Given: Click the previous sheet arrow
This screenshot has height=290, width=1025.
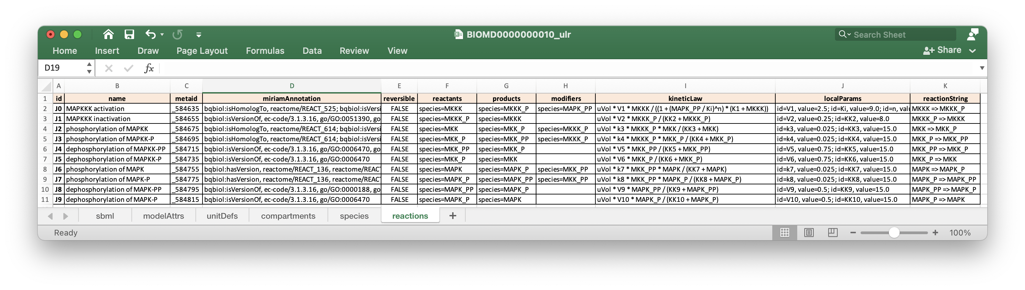Looking at the screenshot, I should [50, 216].
